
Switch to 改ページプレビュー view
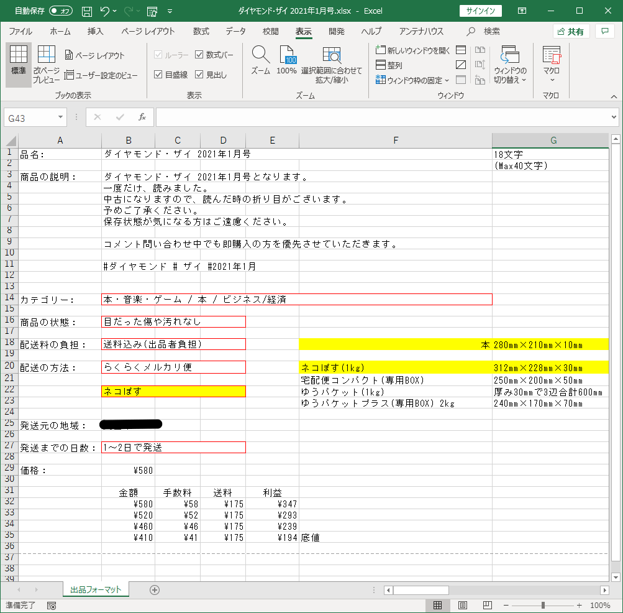[47, 63]
